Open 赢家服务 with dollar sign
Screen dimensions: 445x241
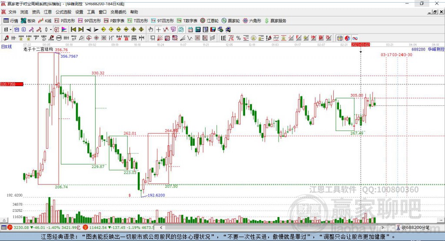pyautogui.click(x=275, y=21)
